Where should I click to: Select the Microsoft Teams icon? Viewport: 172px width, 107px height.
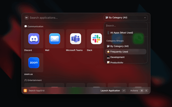pyautogui.click(x=76, y=39)
